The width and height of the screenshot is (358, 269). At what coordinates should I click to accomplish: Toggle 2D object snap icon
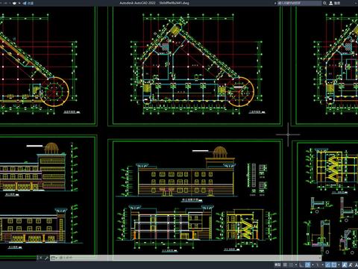coord(334,265)
